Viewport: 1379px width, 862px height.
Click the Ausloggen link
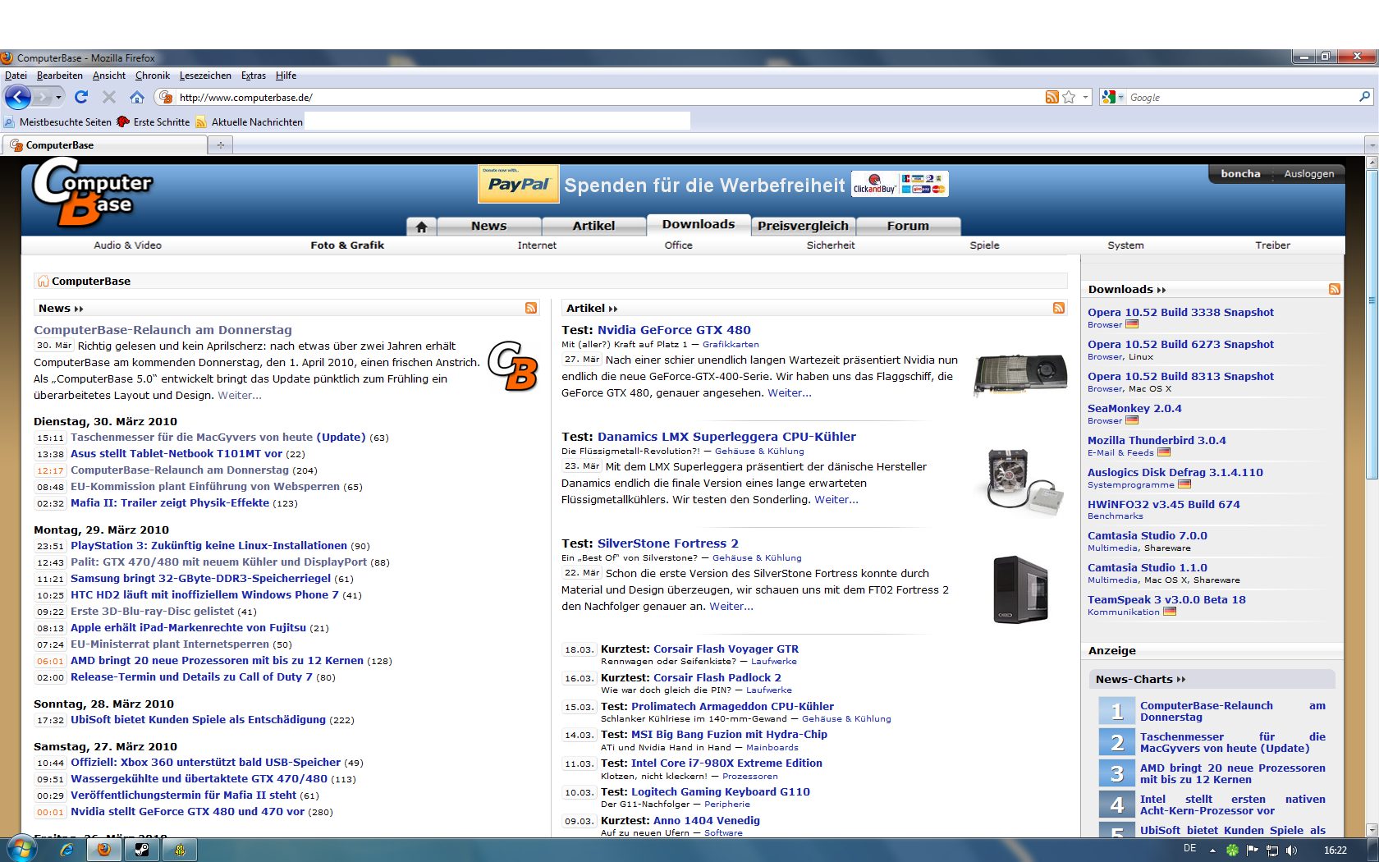point(1309,174)
